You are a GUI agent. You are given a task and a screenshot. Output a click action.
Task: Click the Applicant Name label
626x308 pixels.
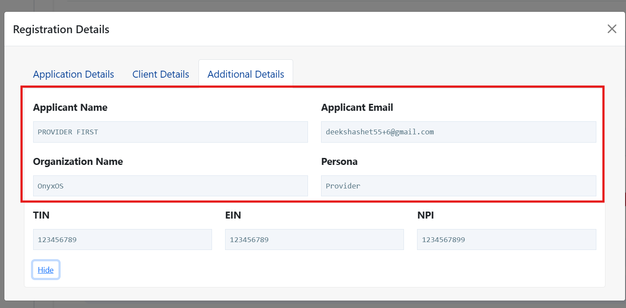click(x=70, y=107)
